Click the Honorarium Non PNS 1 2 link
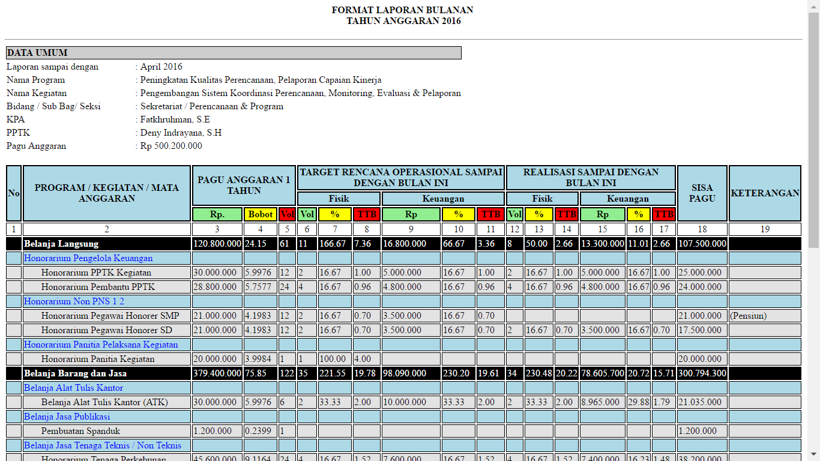 (x=74, y=301)
